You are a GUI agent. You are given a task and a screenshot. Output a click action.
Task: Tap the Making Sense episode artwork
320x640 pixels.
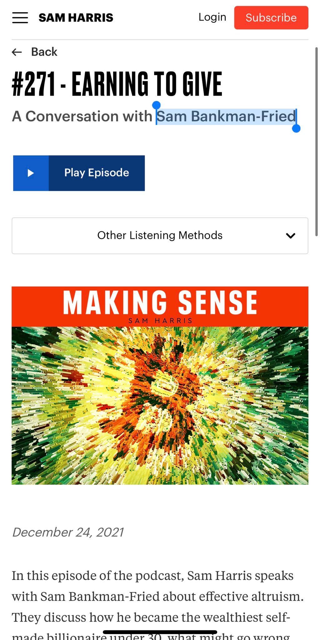point(160,385)
